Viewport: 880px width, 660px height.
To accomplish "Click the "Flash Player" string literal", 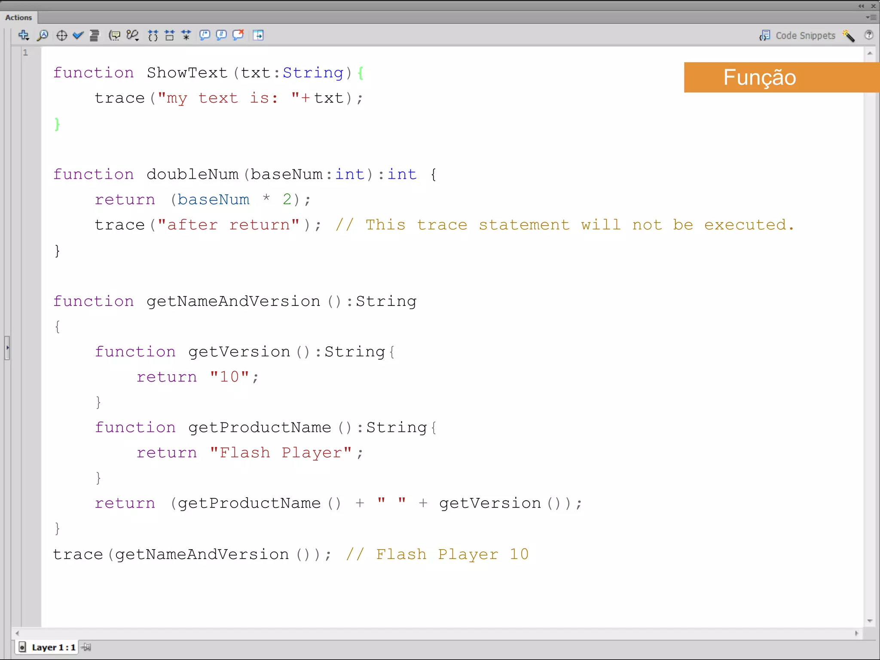I will (281, 452).
